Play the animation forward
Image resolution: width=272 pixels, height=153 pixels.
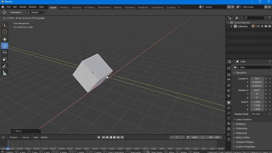tap(114, 137)
